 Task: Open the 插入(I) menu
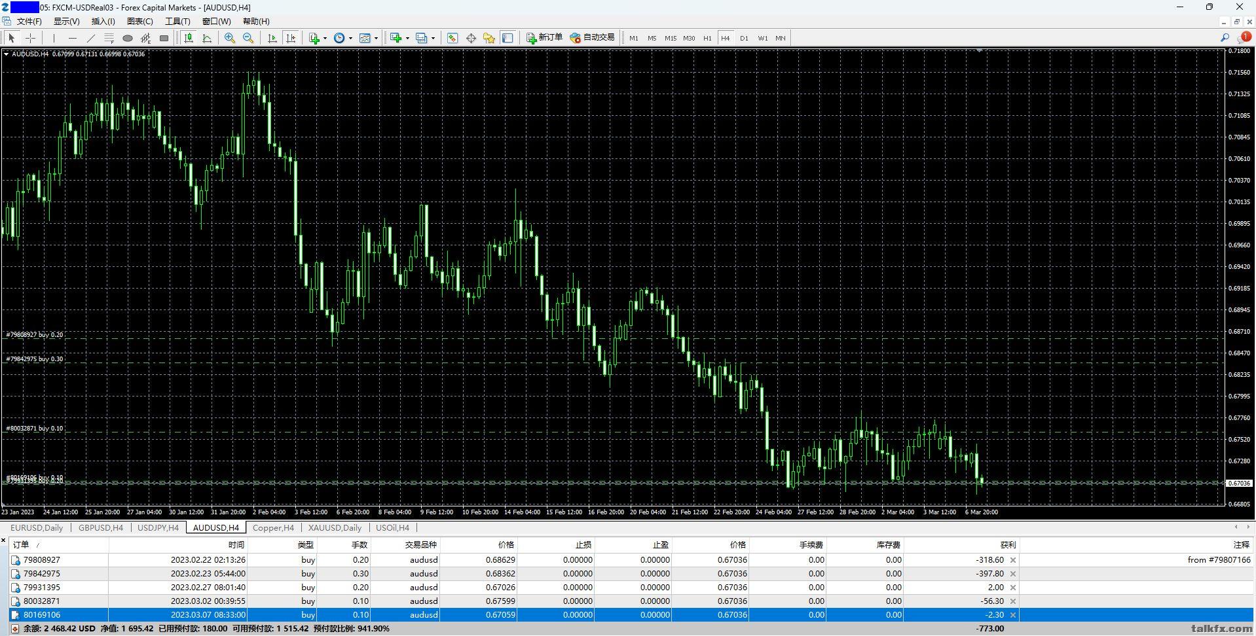[x=103, y=22]
